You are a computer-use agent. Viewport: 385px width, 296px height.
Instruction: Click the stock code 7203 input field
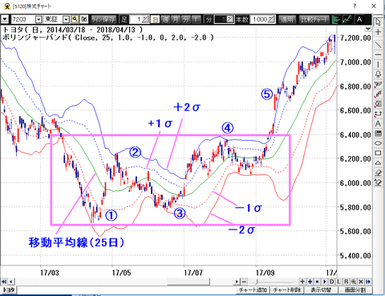[23, 19]
